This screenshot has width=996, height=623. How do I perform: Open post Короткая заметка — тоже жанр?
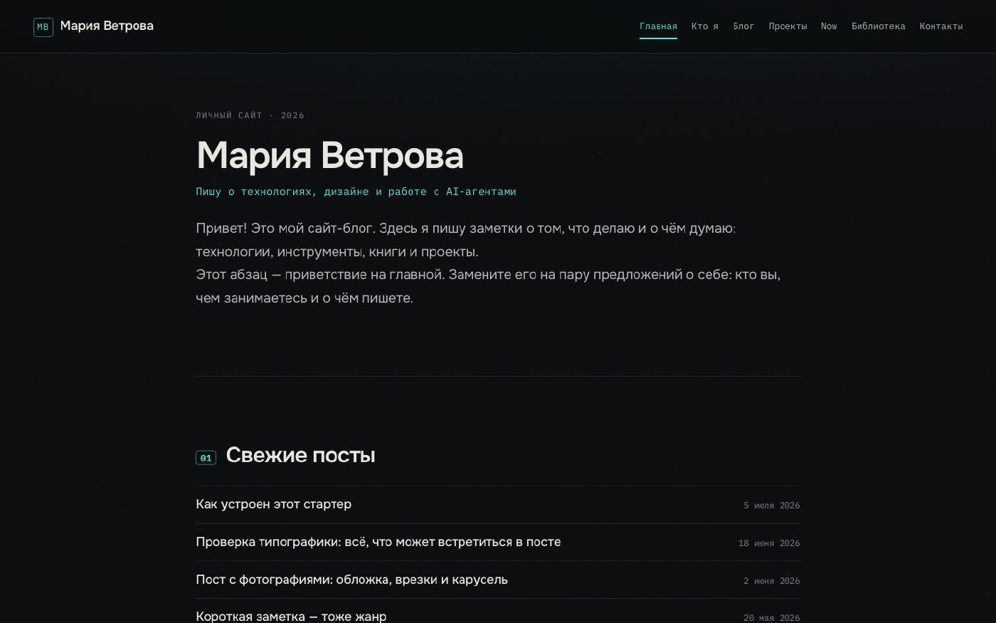coord(291,616)
